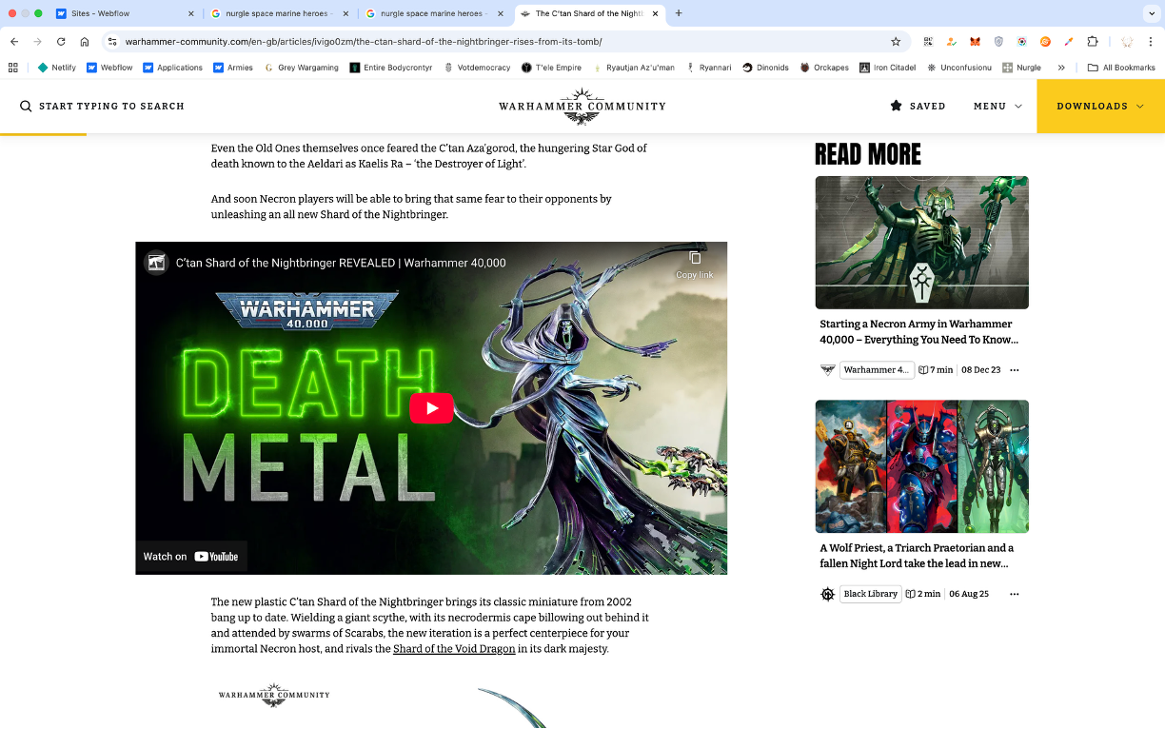
Task: Click the video title C'tan Shard REVEALED
Action: [x=341, y=263]
